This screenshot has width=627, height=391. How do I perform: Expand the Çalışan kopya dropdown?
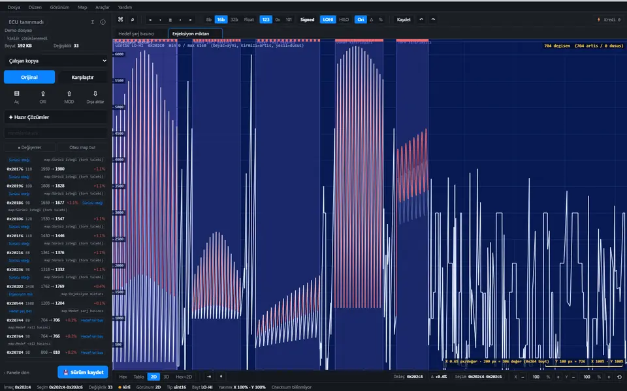[56, 61]
